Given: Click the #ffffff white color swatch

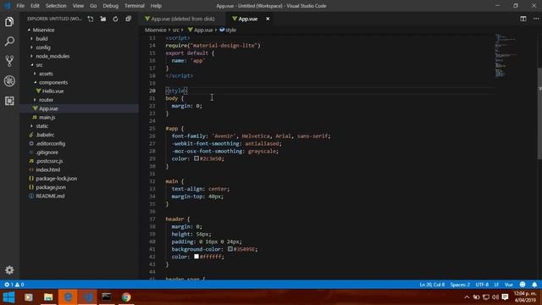Looking at the screenshot, I should pos(196,257).
